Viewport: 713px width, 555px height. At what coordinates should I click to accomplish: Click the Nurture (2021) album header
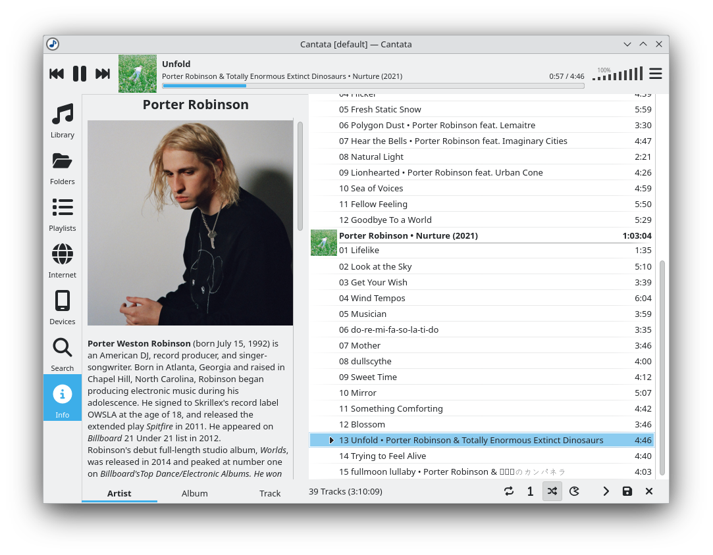click(x=408, y=235)
